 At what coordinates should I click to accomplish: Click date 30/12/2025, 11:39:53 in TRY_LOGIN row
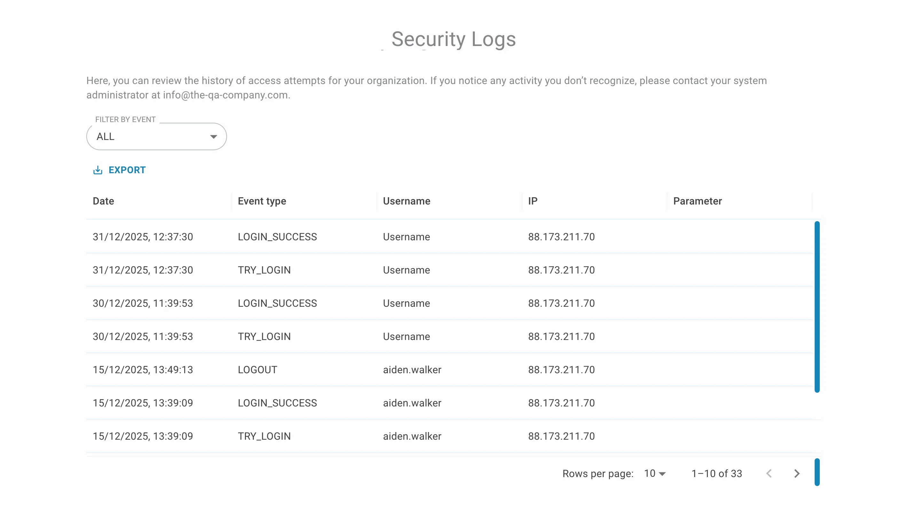tap(143, 336)
